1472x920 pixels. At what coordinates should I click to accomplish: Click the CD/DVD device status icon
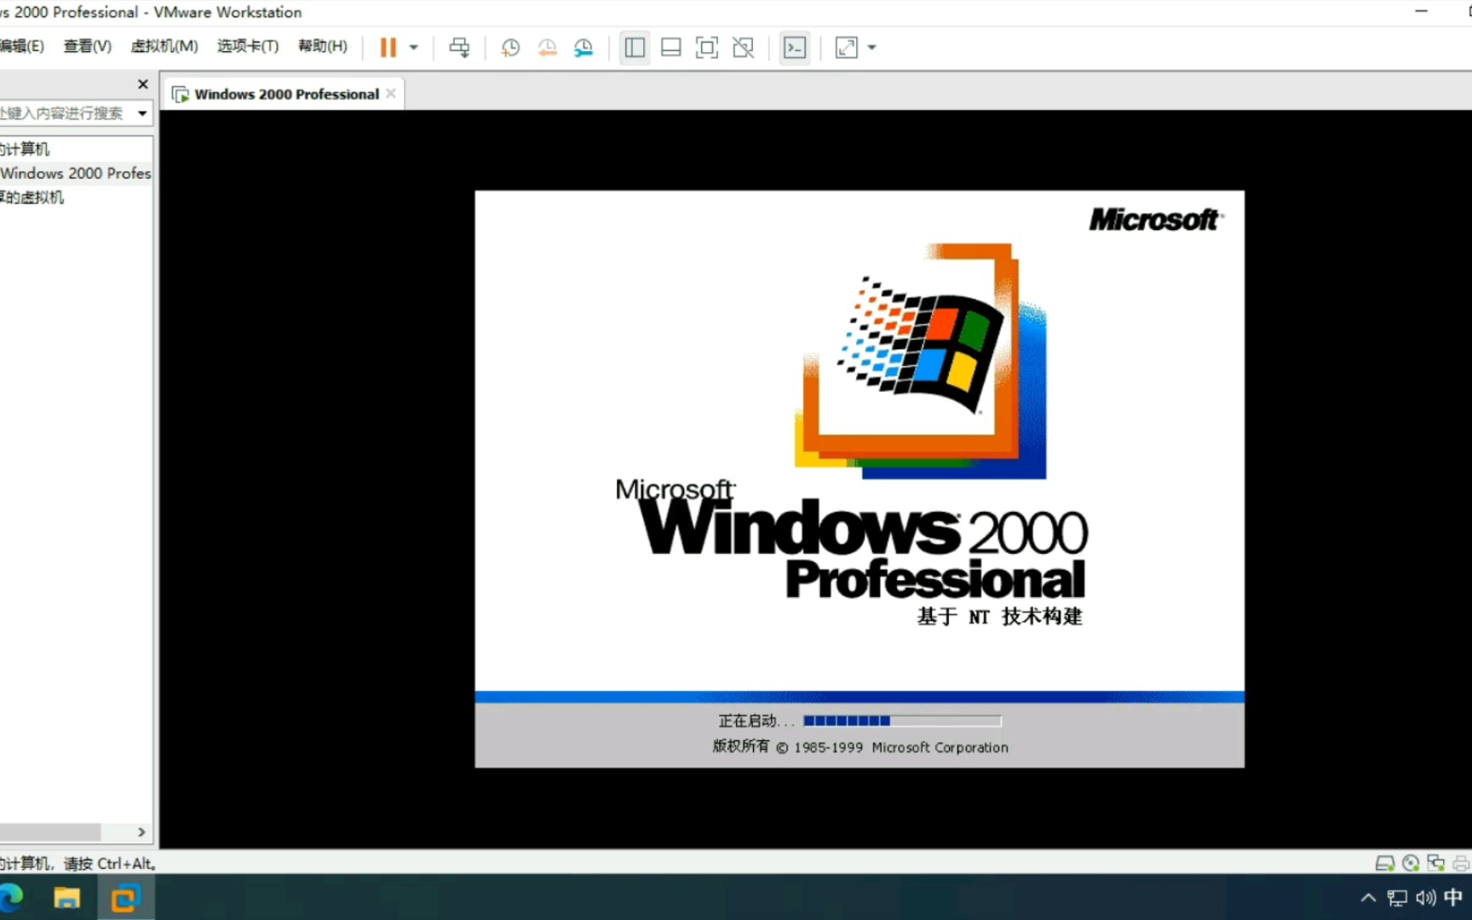click(x=1411, y=863)
